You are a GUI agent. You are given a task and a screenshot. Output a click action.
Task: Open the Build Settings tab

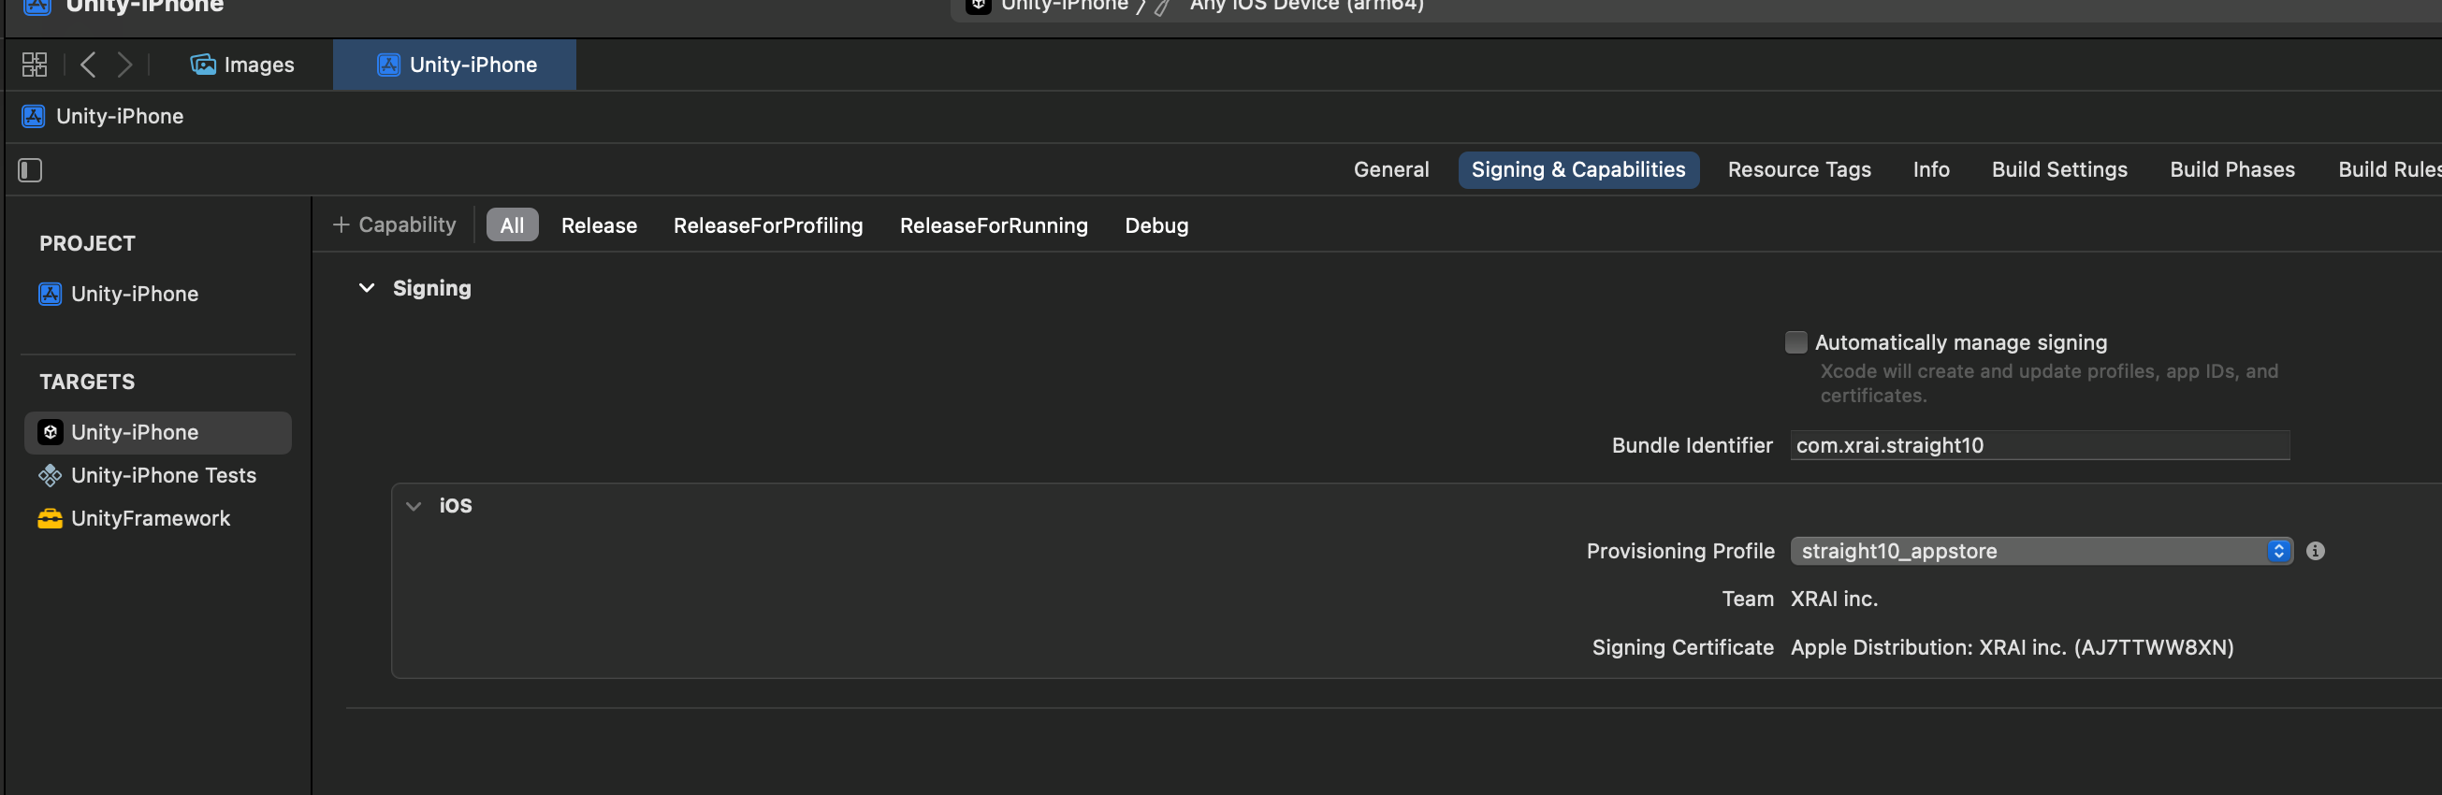click(x=2059, y=169)
